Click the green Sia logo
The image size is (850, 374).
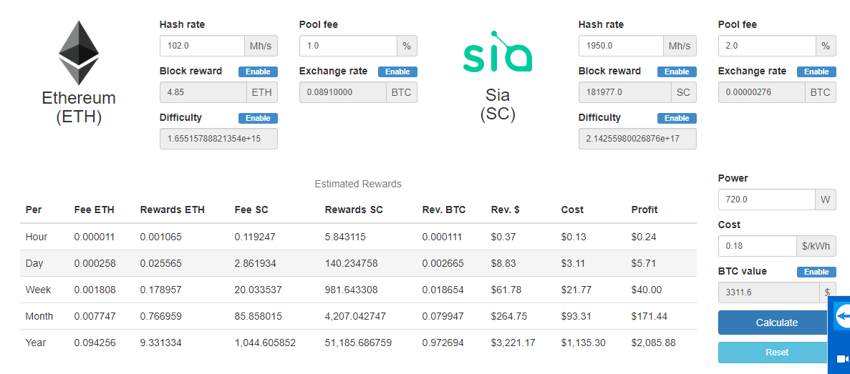(498, 54)
